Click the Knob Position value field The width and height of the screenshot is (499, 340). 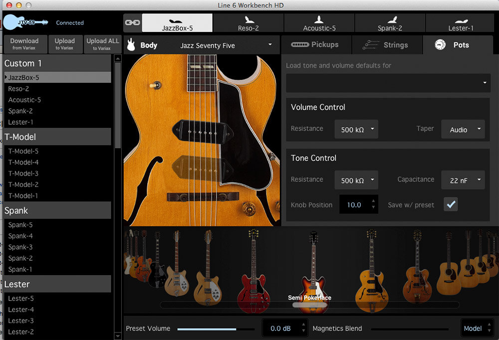[x=354, y=204]
